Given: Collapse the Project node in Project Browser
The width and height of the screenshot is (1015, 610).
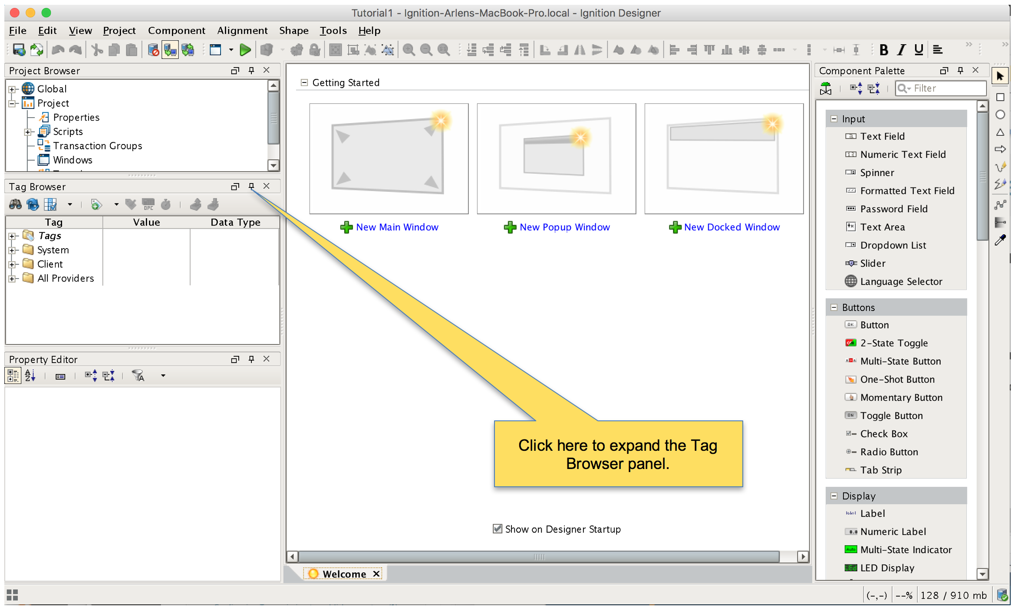Looking at the screenshot, I should click(12, 103).
